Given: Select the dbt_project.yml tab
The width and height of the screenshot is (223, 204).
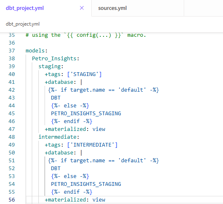Looking at the screenshot, I should 25,8.
